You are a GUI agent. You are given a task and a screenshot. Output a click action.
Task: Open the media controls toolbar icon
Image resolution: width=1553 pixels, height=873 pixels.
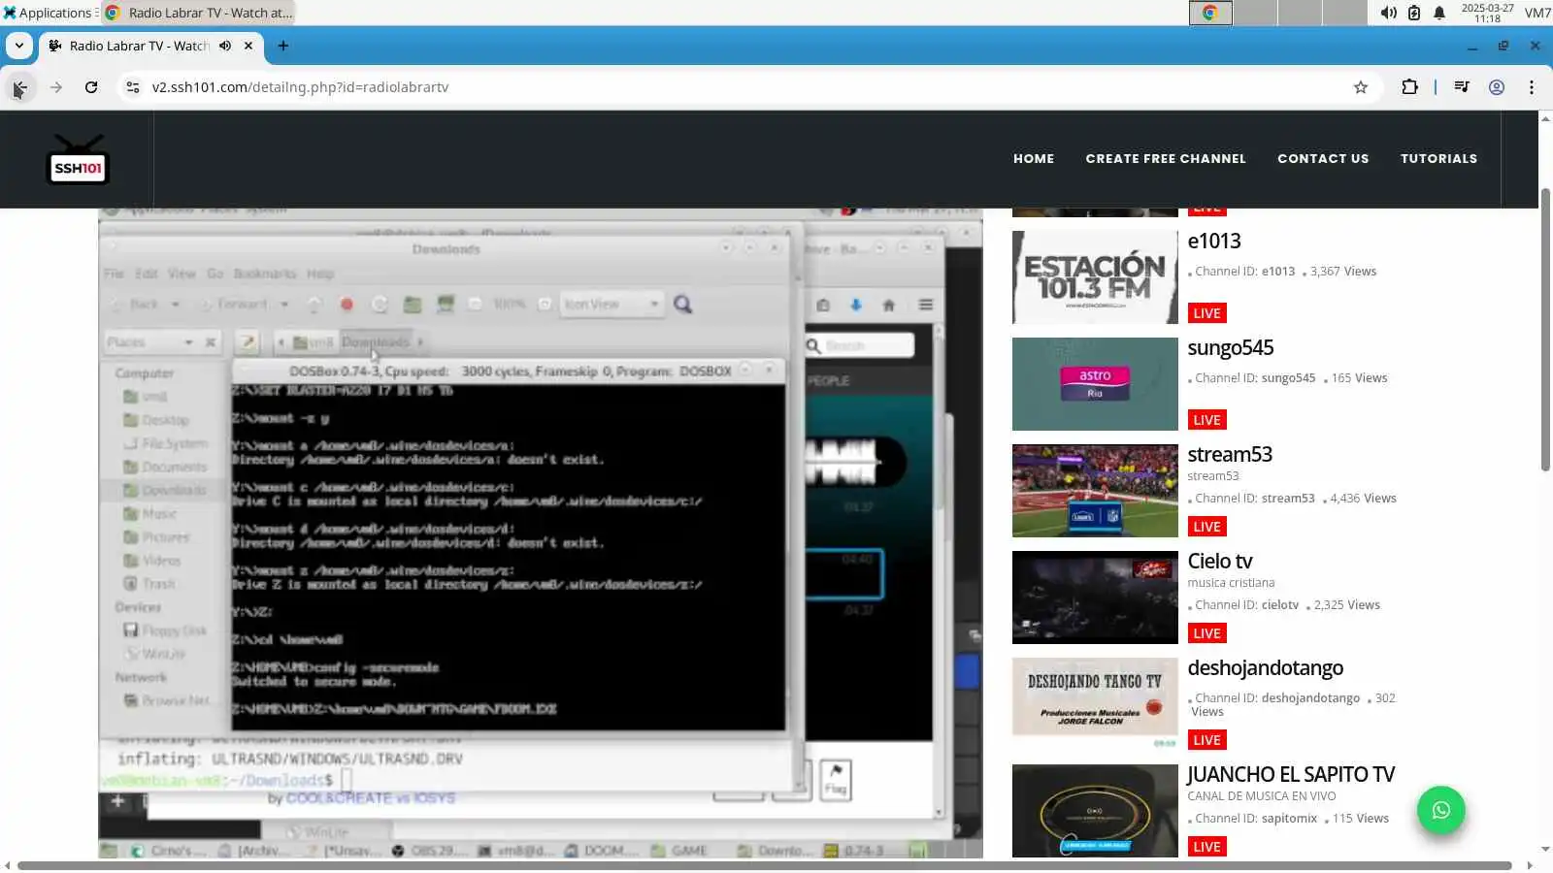click(x=1462, y=87)
